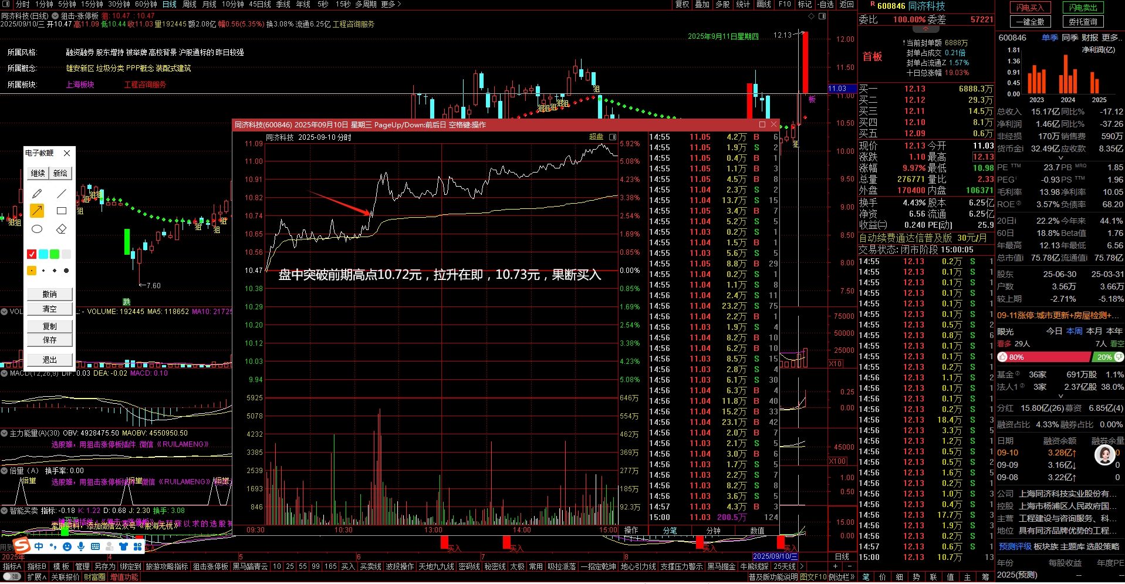Open the 扩展 expander in bottom bar
Viewport: 1125px width, 584px height.
(x=36, y=577)
